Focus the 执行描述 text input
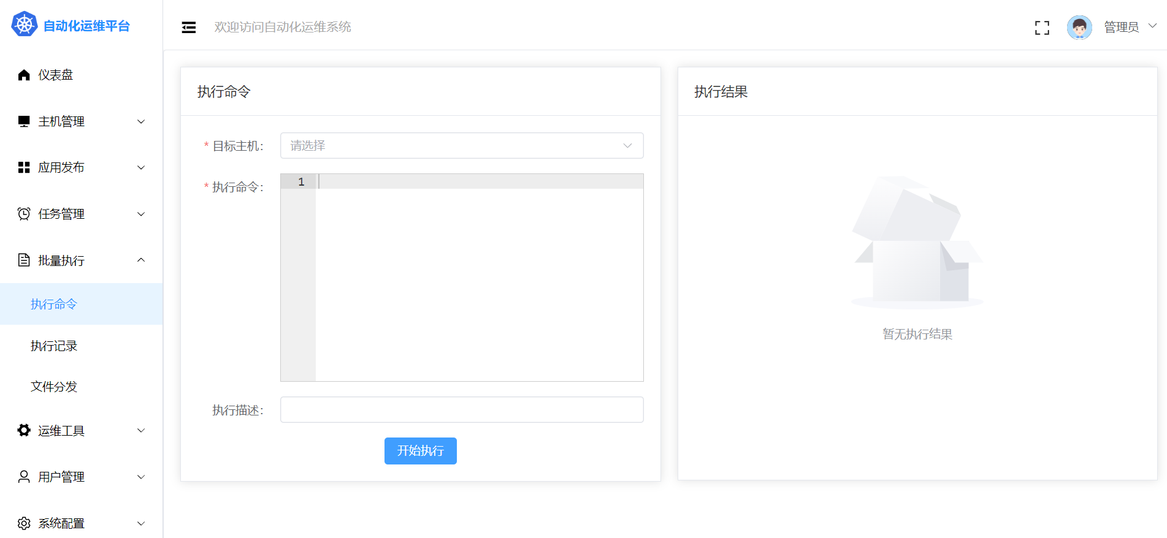Image resolution: width=1167 pixels, height=538 pixels. [461, 410]
